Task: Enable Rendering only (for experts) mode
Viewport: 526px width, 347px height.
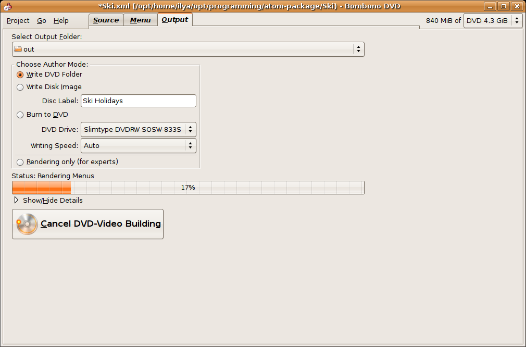Action: coord(20,162)
